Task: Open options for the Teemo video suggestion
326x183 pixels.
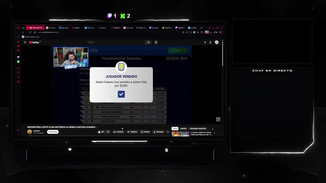Action: point(214,133)
